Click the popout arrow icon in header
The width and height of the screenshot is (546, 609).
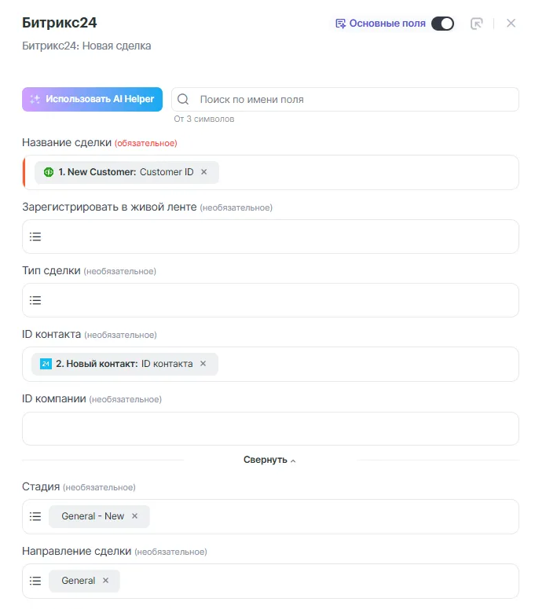click(x=476, y=24)
